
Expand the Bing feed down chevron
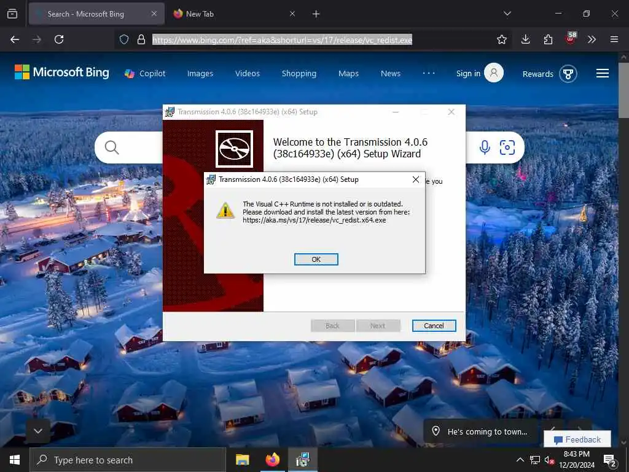(38, 431)
